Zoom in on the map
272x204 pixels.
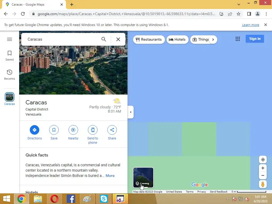[263, 168]
